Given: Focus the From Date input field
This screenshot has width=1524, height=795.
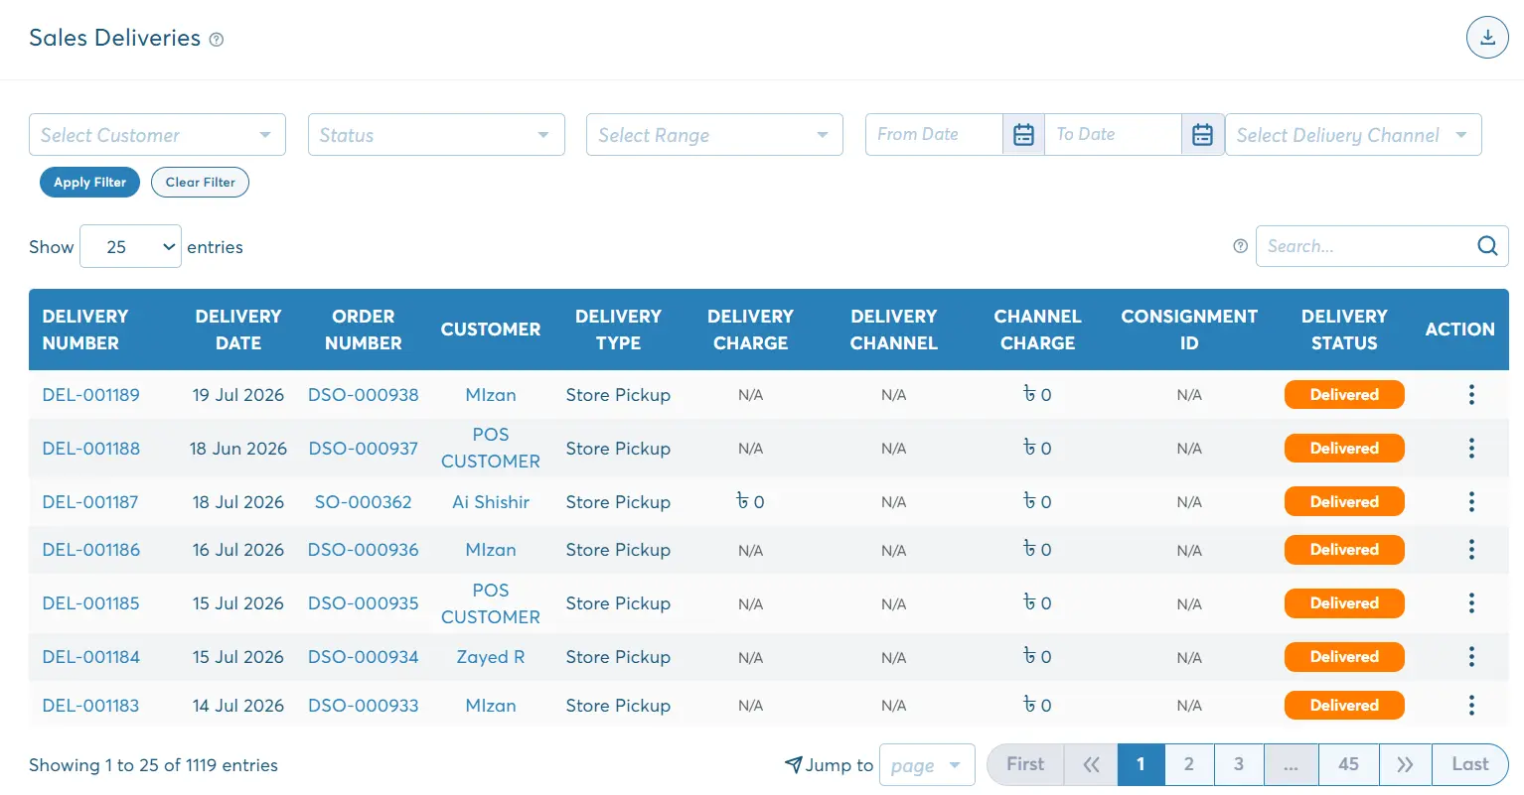Looking at the screenshot, I should click(x=934, y=135).
